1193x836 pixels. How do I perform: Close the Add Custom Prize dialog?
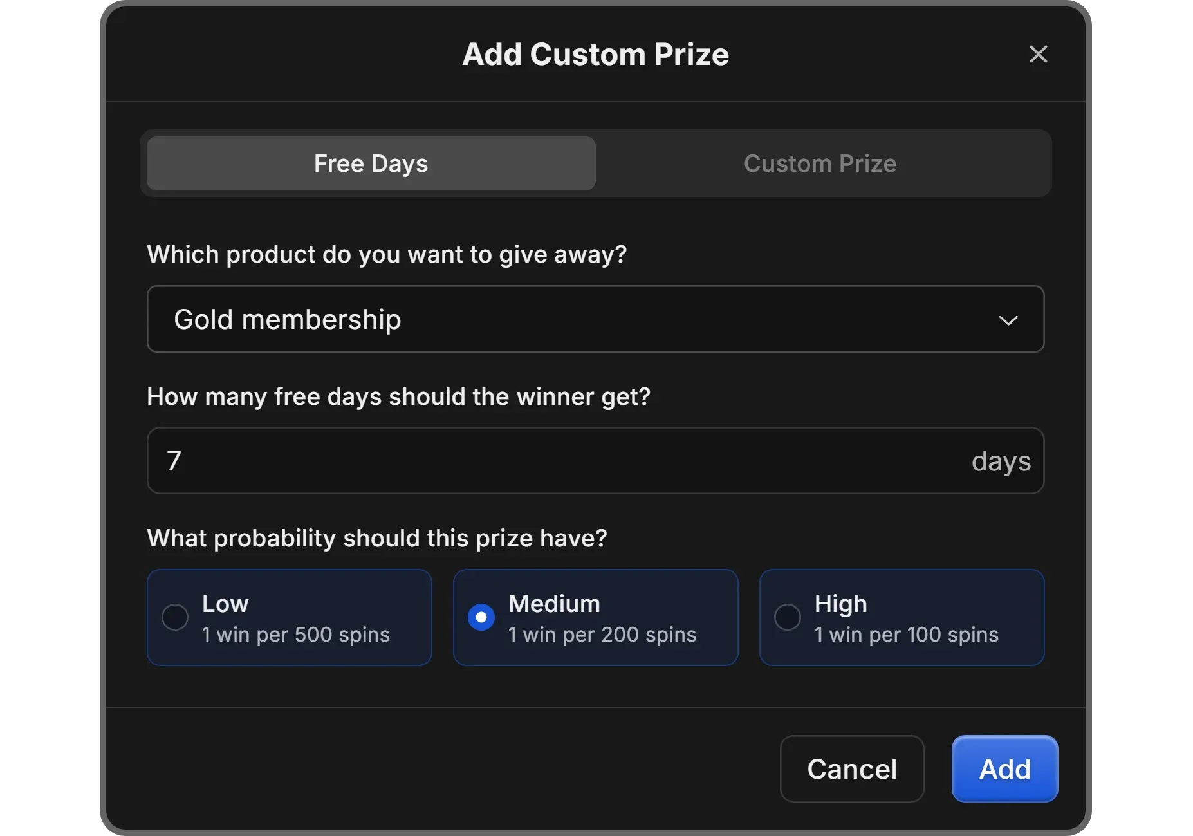tap(1038, 54)
